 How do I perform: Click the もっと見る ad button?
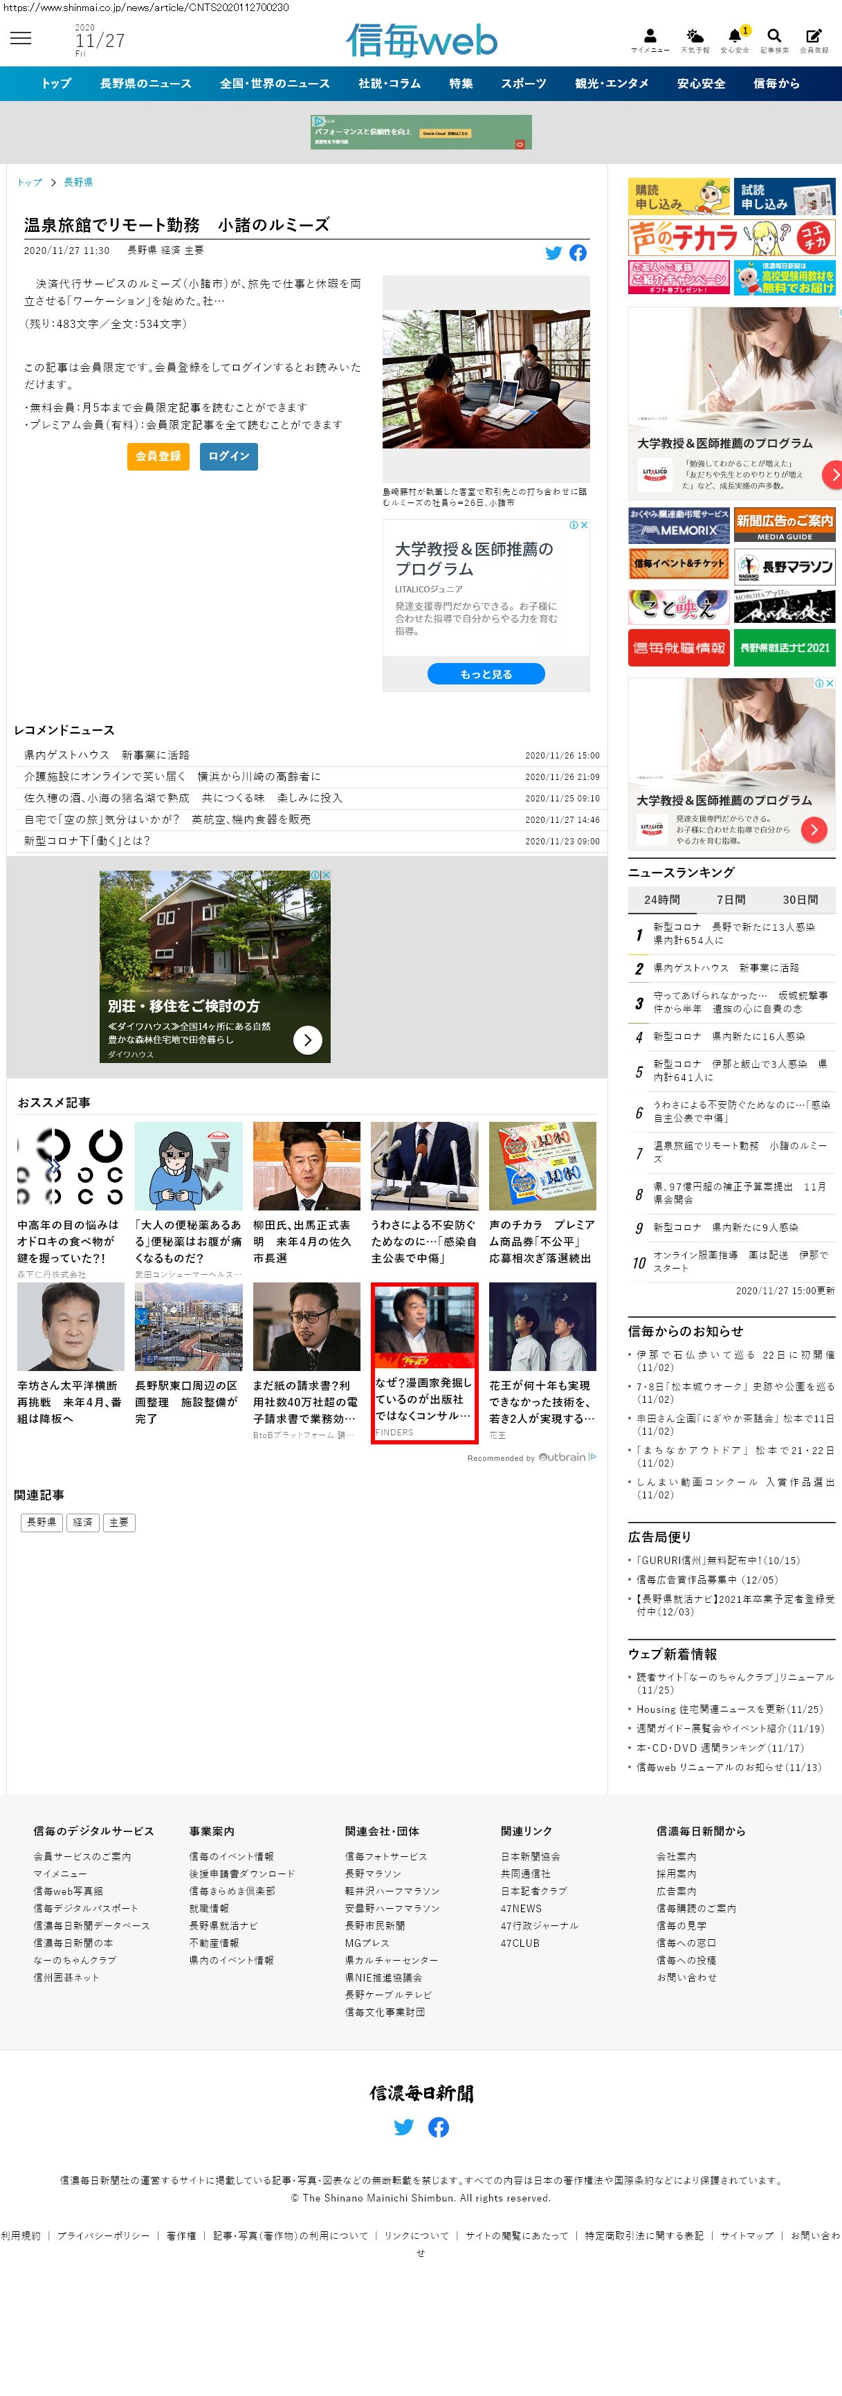click(486, 673)
